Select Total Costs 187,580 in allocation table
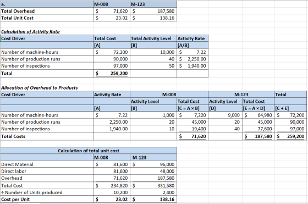This screenshot has height=204, width=308. tap(258, 136)
